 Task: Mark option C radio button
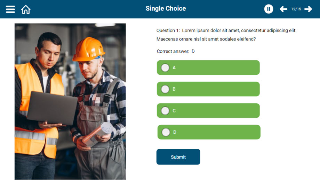[165, 111]
